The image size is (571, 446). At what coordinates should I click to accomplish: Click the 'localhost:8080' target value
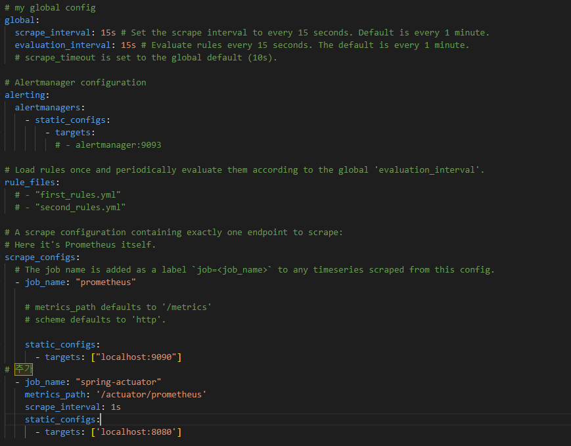tap(136, 432)
